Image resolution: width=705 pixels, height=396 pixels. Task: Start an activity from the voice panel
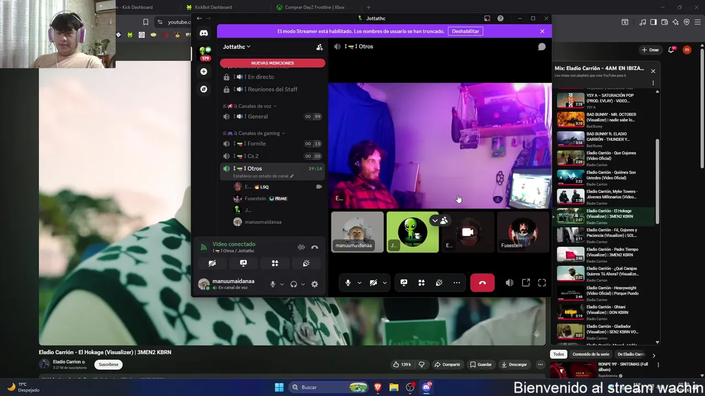[x=275, y=263]
